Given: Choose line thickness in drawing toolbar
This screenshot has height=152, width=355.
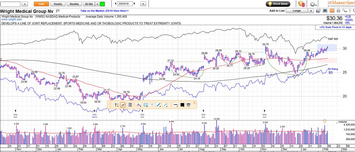Looking at the screenshot, I should (x=175, y=104).
